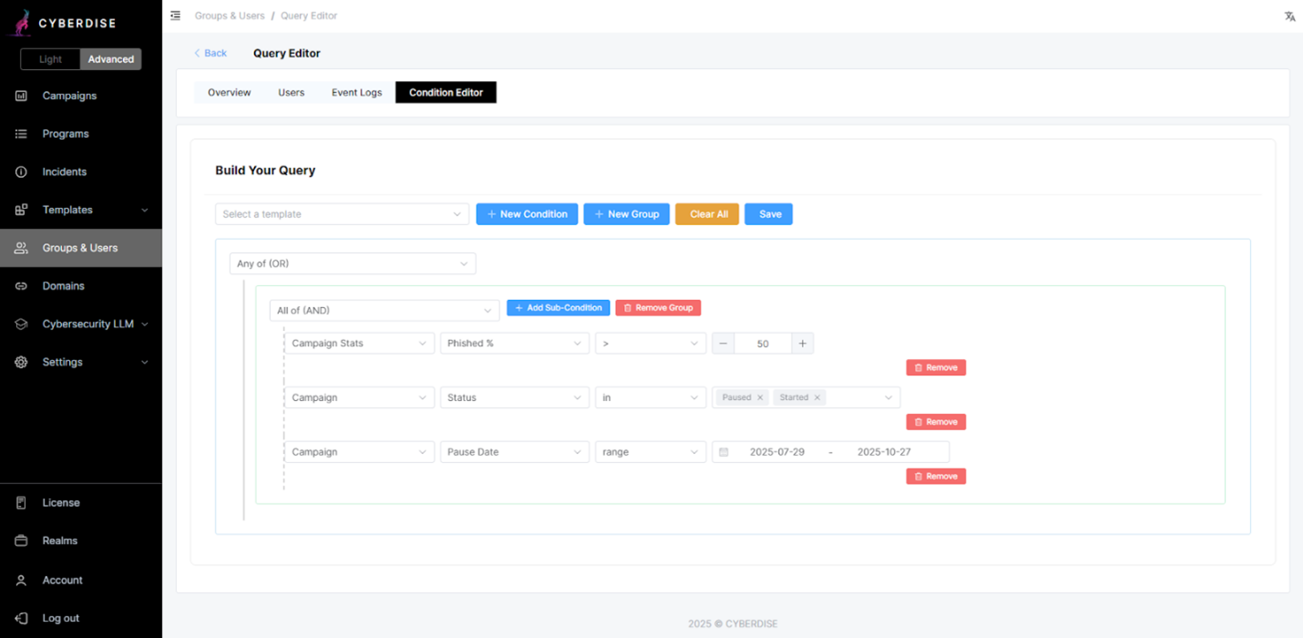Click the Domains link icon
Screen dimensions: 1303x638
tap(21, 286)
